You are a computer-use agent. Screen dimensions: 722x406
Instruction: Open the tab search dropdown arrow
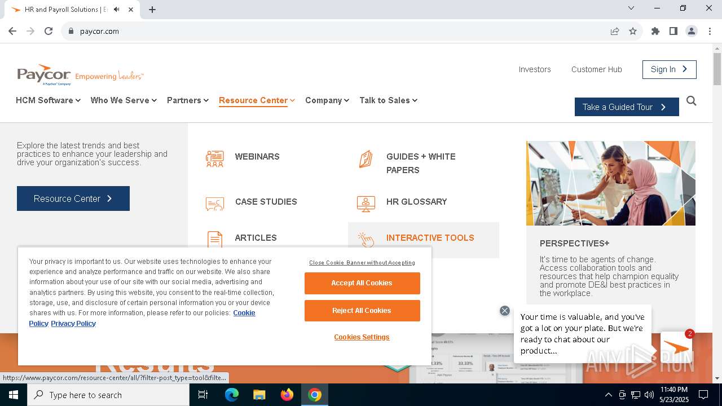click(x=631, y=8)
